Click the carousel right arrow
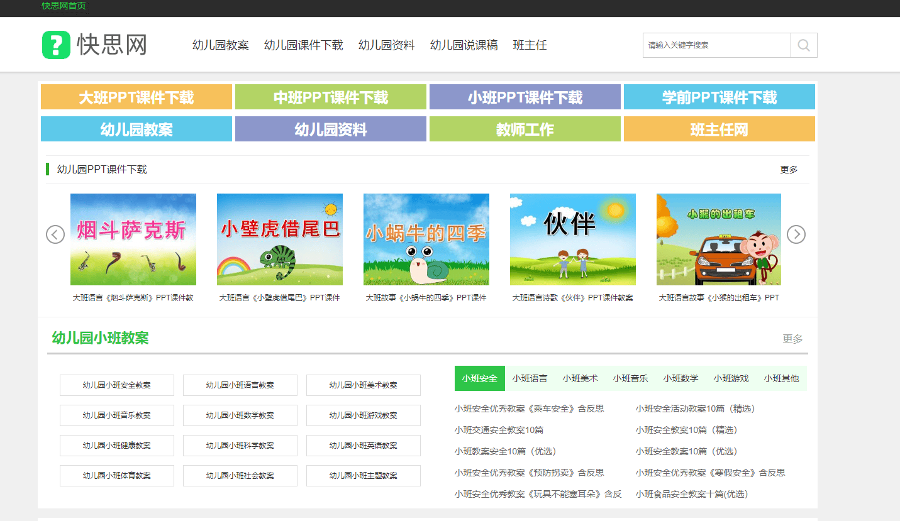Image resolution: width=900 pixels, height=521 pixels. [x=796, y=234]
